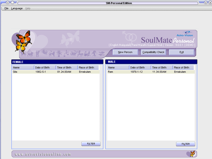Click the New Person button

click(125, 52)
